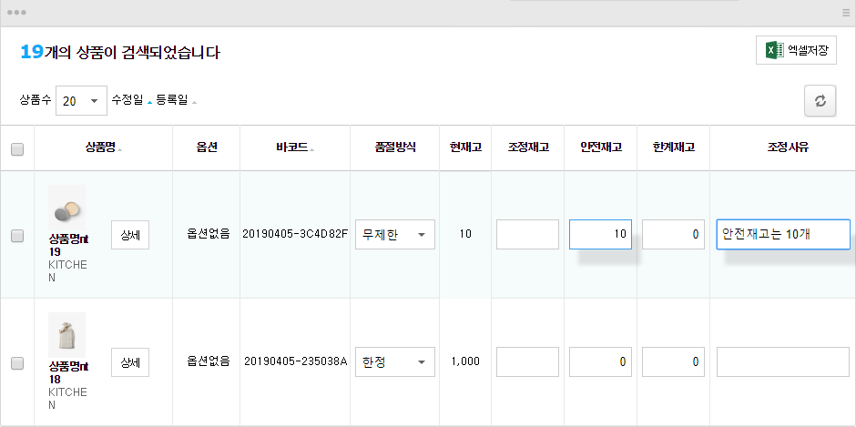Open 상세 button for 상품명nt 19
This screenshot has width=856, height=427.
pos(130,235)
